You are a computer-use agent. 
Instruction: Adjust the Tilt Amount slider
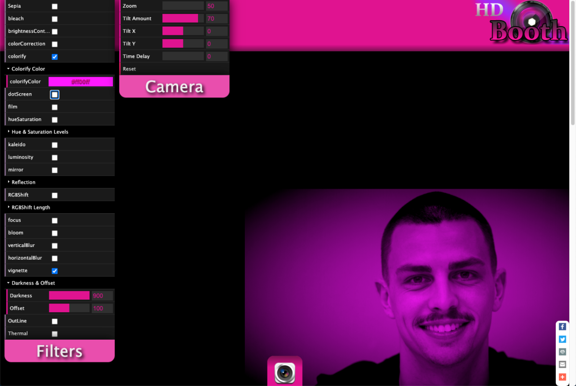pos(182,18)
